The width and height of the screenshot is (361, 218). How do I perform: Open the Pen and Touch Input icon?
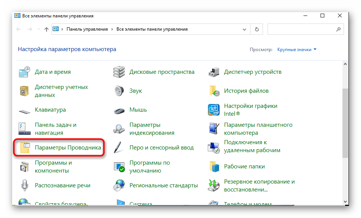pos(119,148)
